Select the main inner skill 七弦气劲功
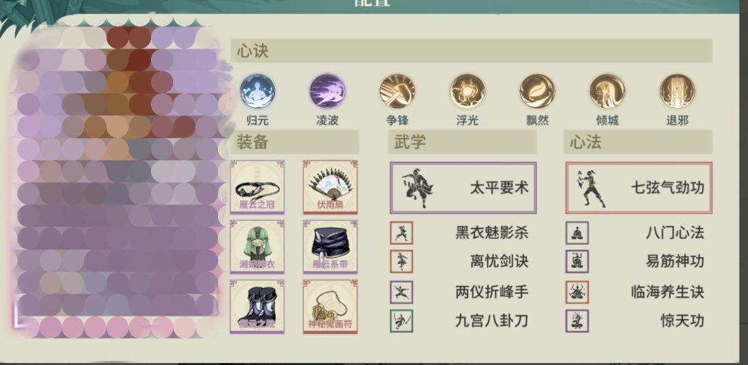 point(639,188)
